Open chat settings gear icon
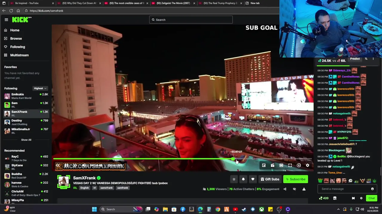This screenshot has width=382, height=214. coord(361,198)
